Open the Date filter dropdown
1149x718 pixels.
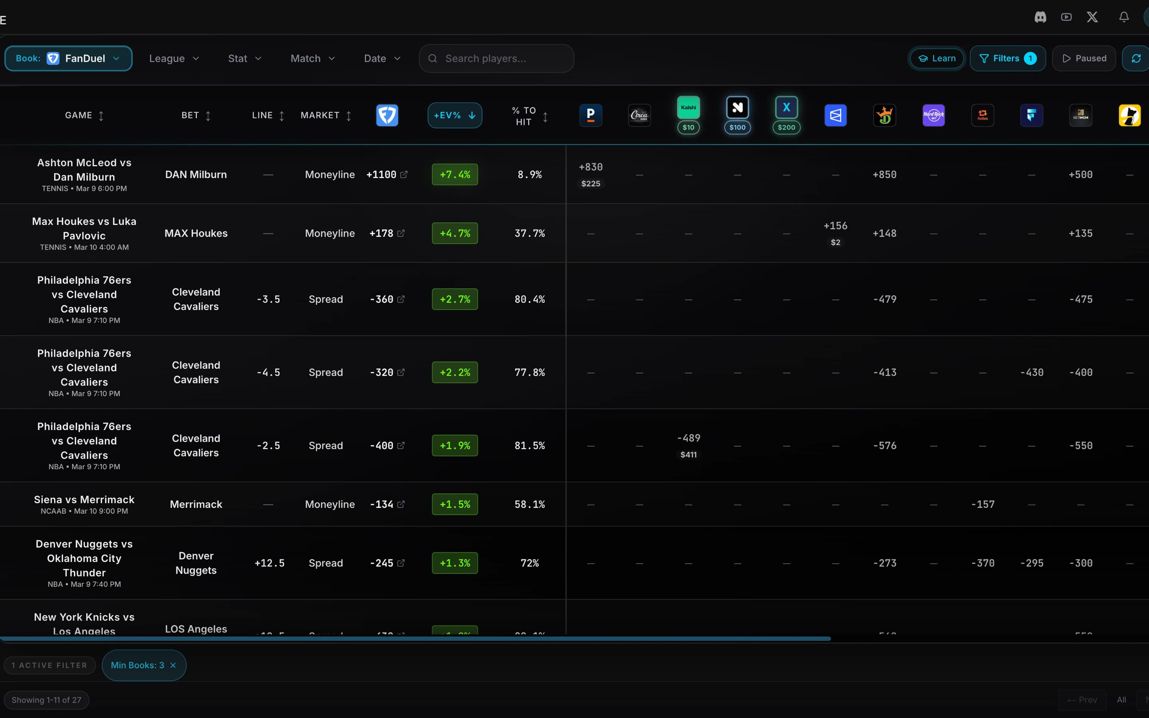point(382,58)
